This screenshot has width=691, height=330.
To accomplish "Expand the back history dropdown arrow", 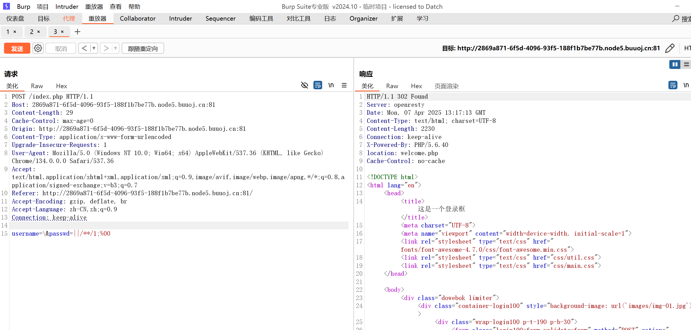I will click(x=94, y=48).
